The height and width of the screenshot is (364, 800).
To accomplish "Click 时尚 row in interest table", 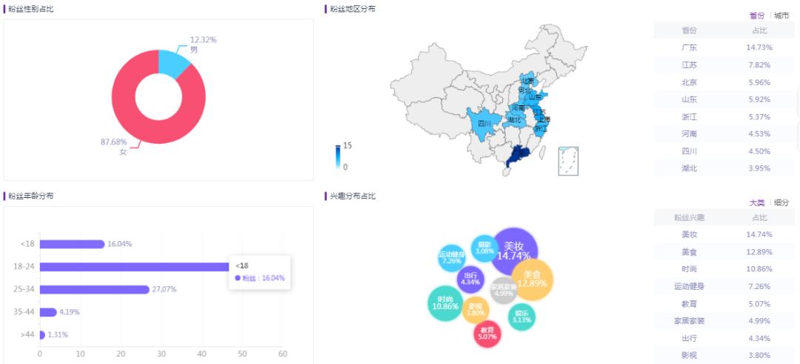I will (x=724, y=270).
